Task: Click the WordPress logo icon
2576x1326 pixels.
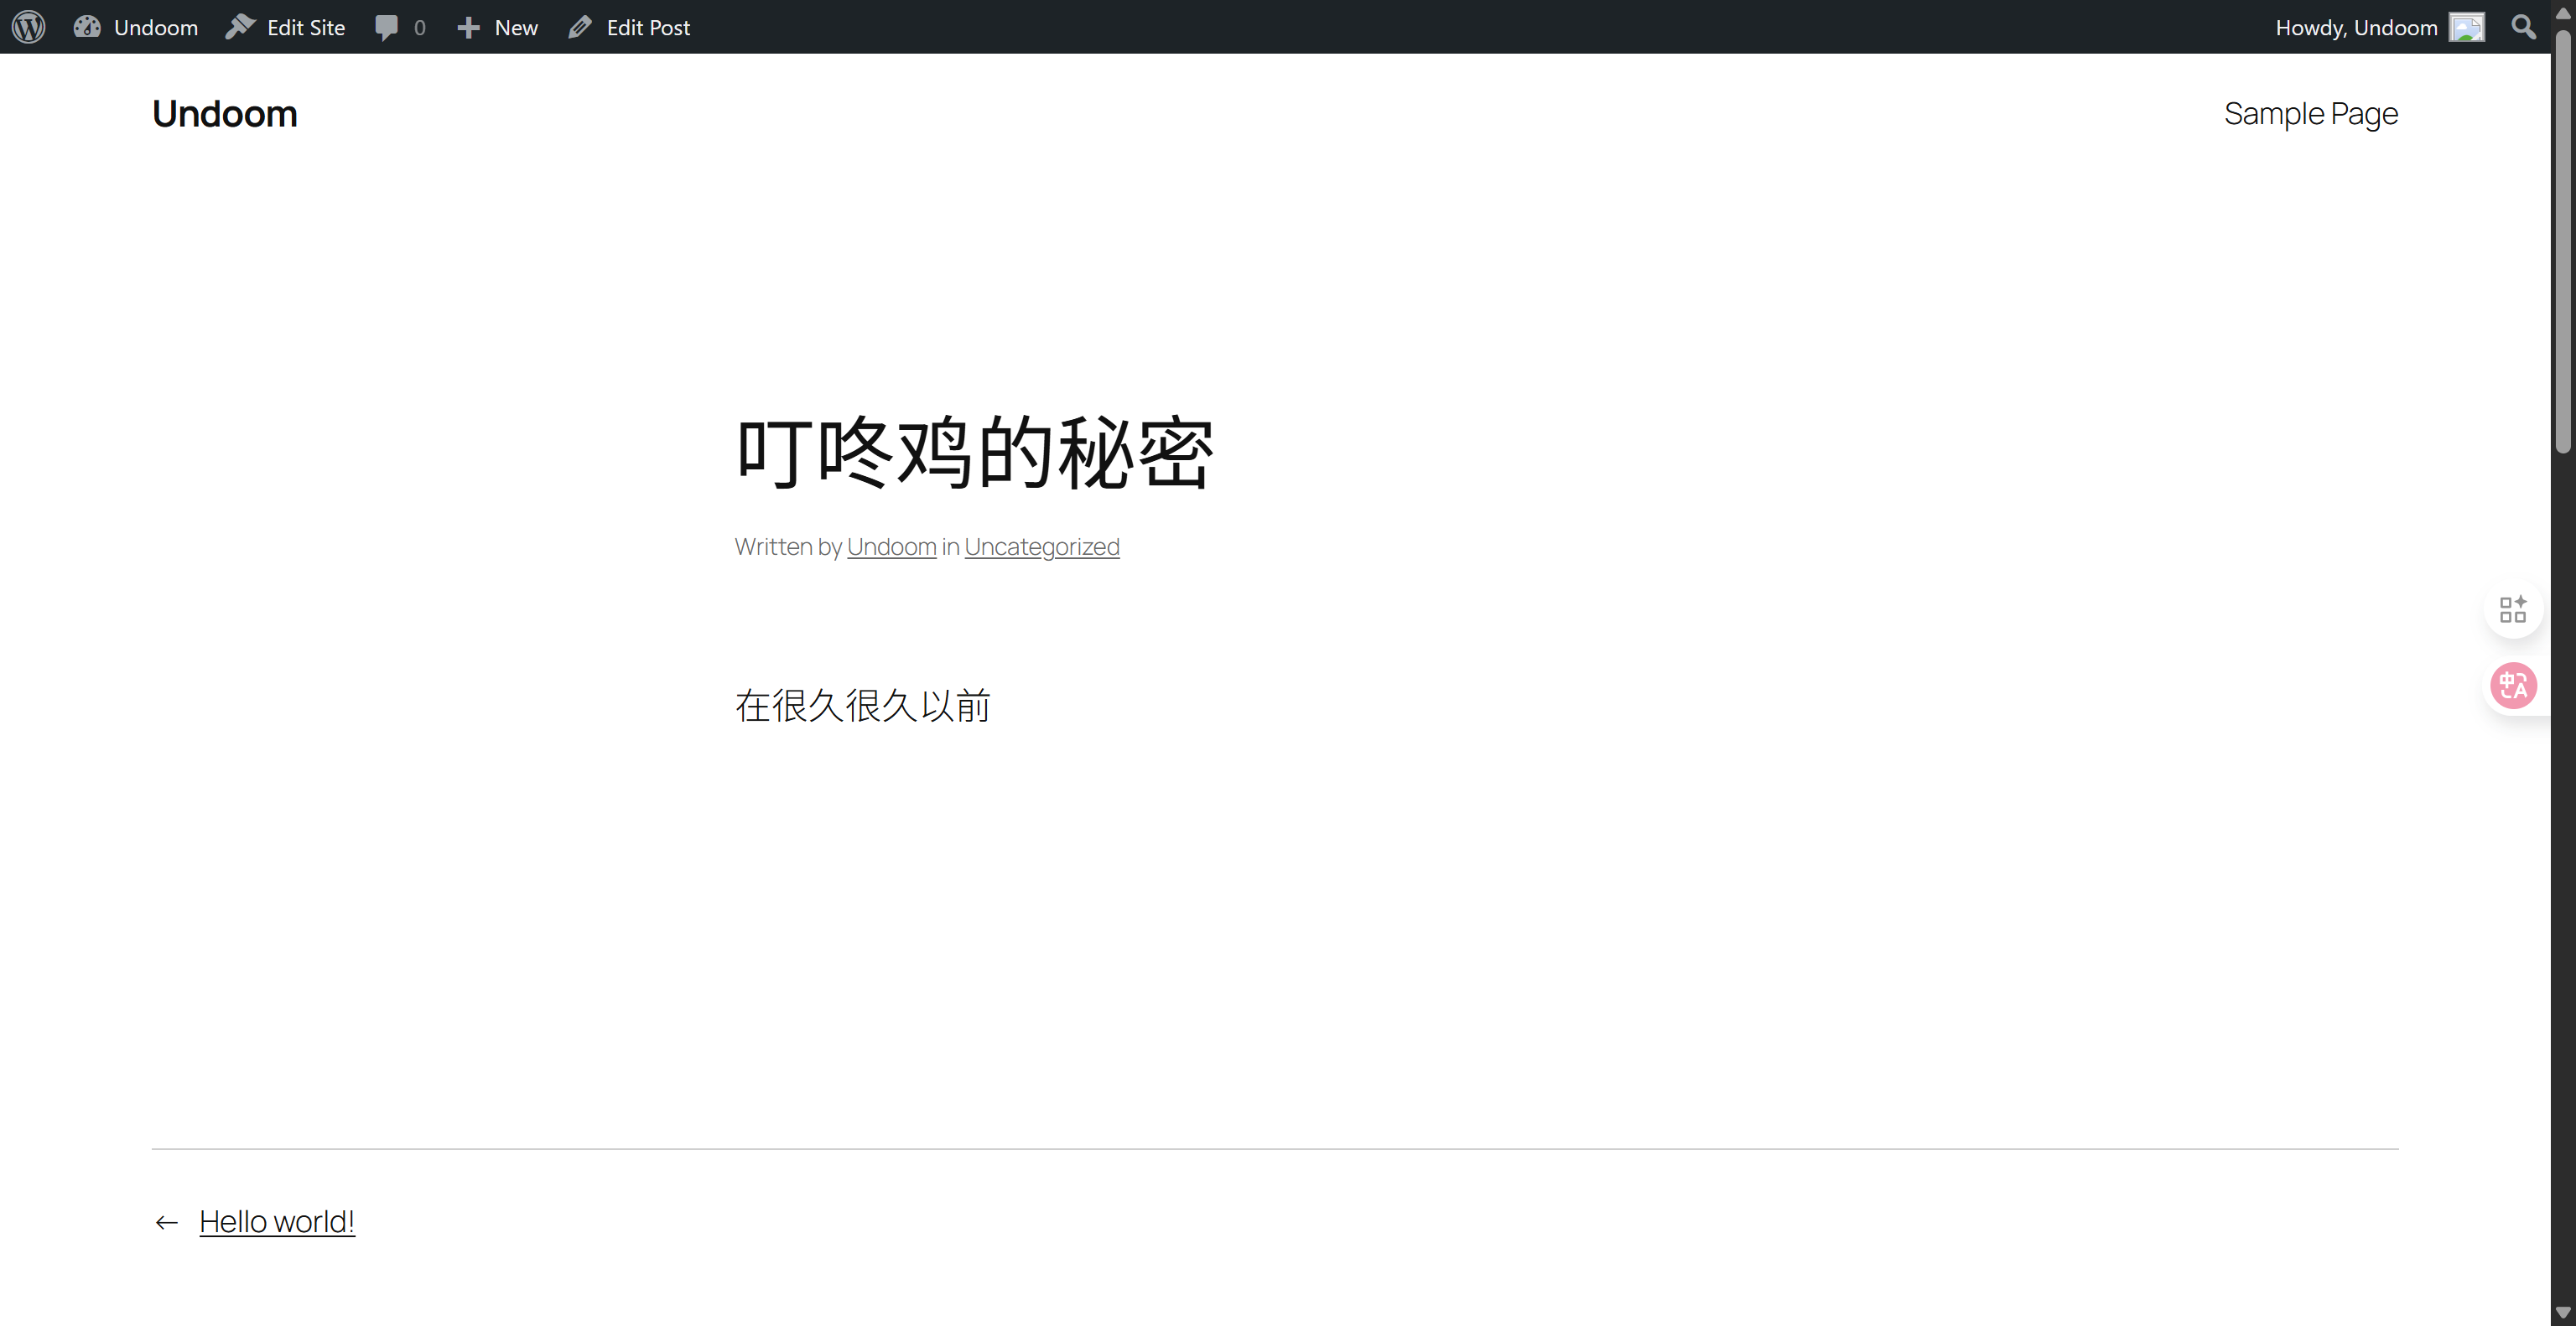Action: click(x=29, y=27)
